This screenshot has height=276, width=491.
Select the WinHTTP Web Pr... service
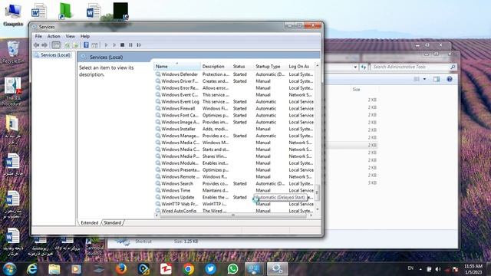[180, 204]
